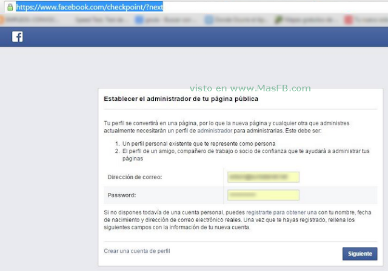Open the blurred red-icon bookmark
The width and height of the screenshot is (388, 271).
(x=366, y=20)
